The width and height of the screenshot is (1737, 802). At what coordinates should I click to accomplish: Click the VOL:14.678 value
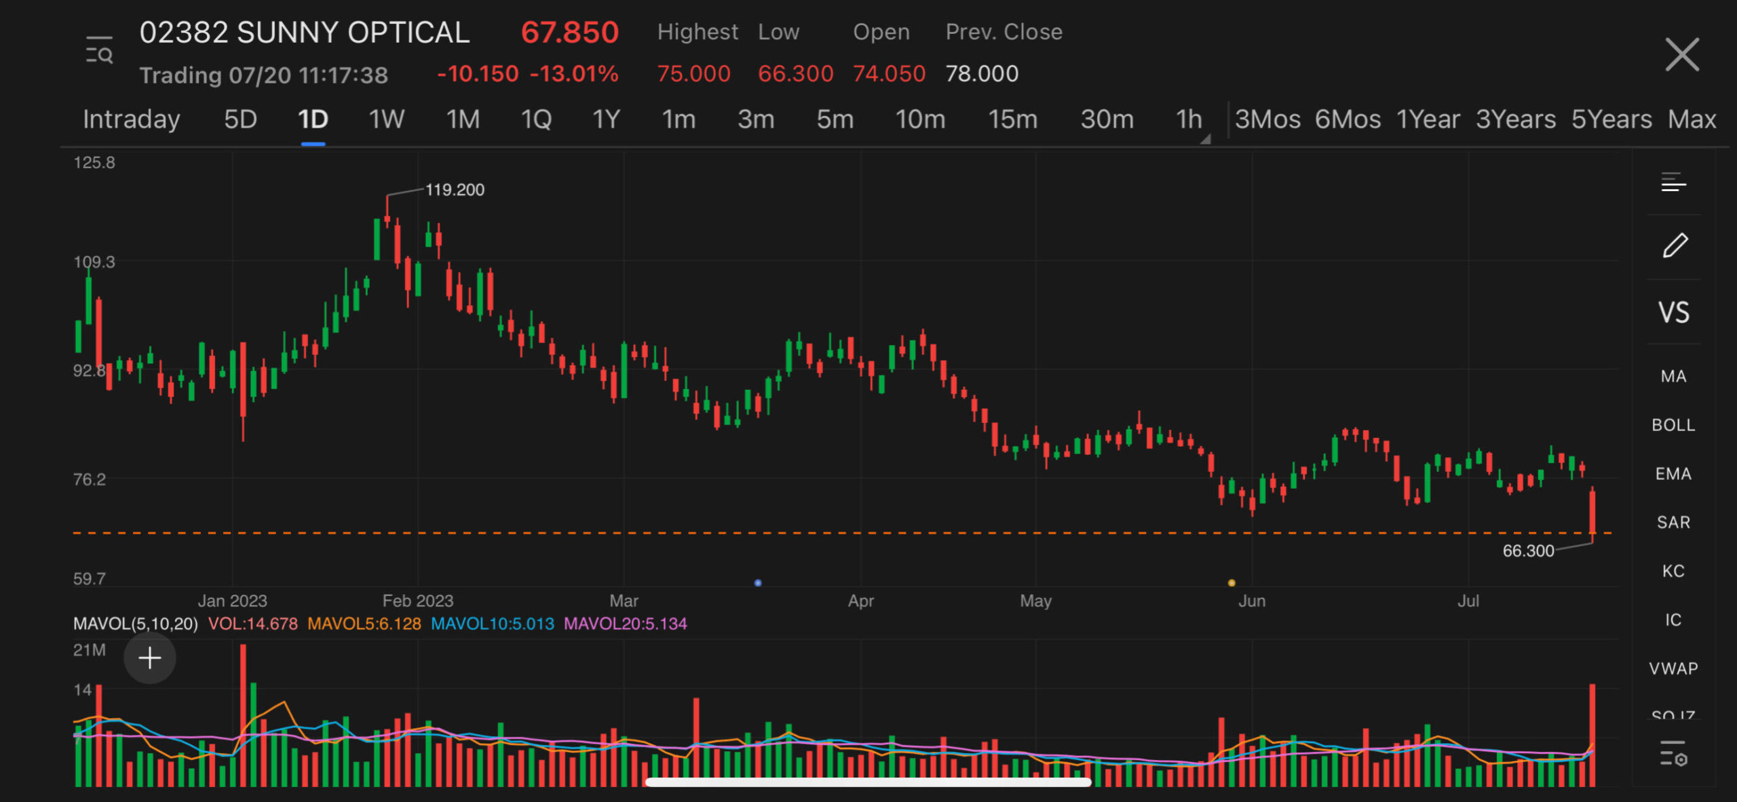tap(253, 624)
